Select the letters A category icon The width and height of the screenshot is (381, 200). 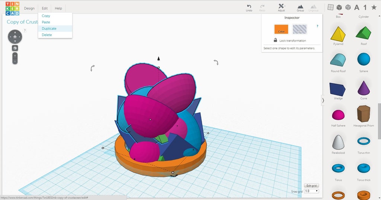357,7
